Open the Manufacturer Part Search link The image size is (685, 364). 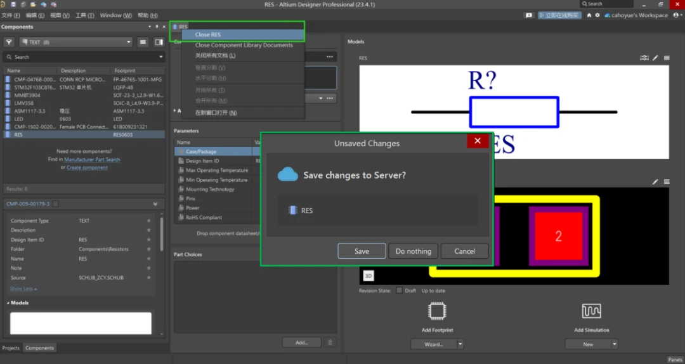pyautogui.click(x=92, y=160)
